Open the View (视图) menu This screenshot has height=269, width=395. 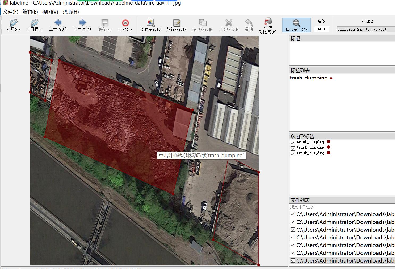point(50,12)
